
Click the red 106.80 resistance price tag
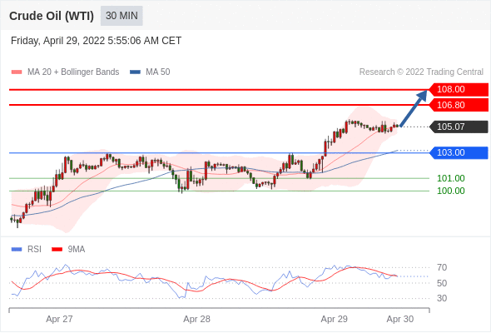[459, 105]
